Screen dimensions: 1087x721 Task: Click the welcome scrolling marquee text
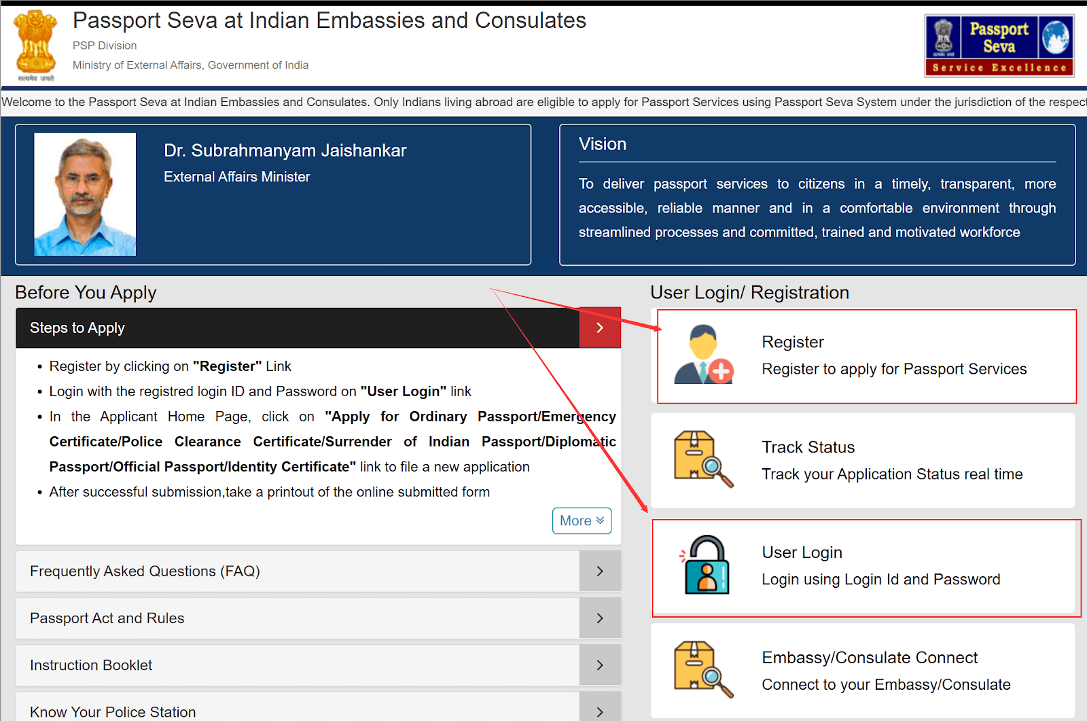pyautogui.click(x=543, y=102)
